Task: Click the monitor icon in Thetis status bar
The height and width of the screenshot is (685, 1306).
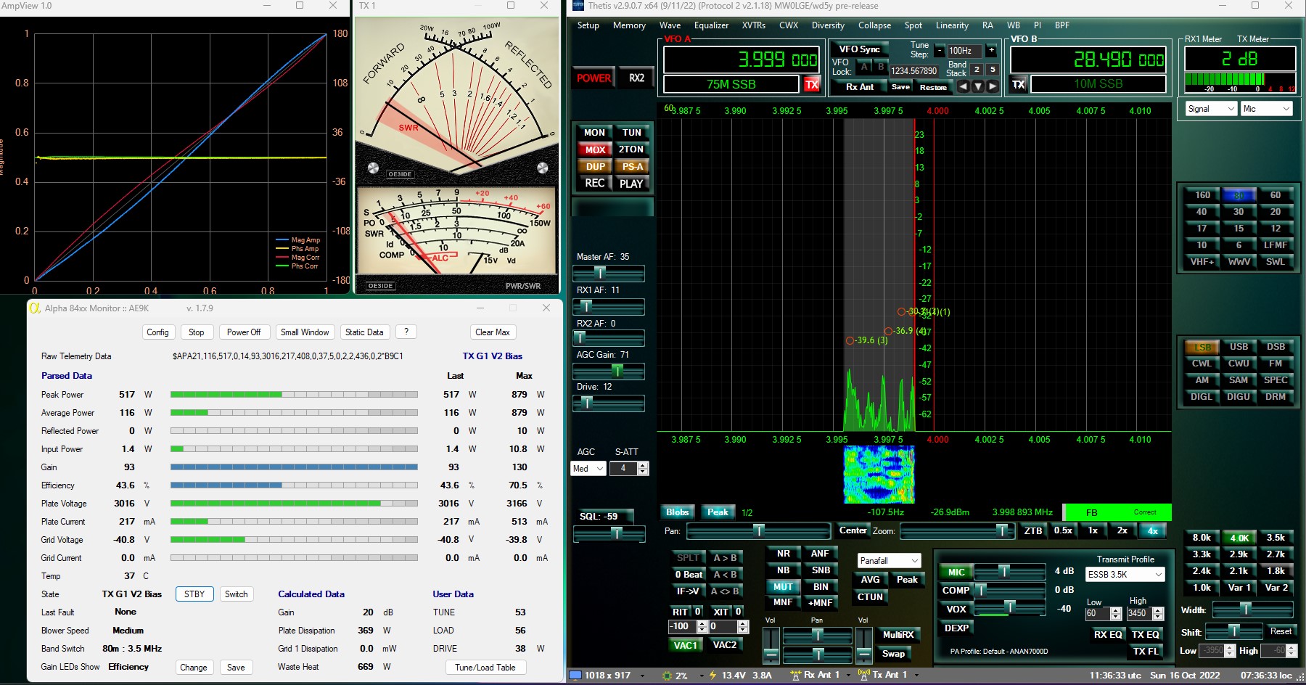Action: pos(575,676)
